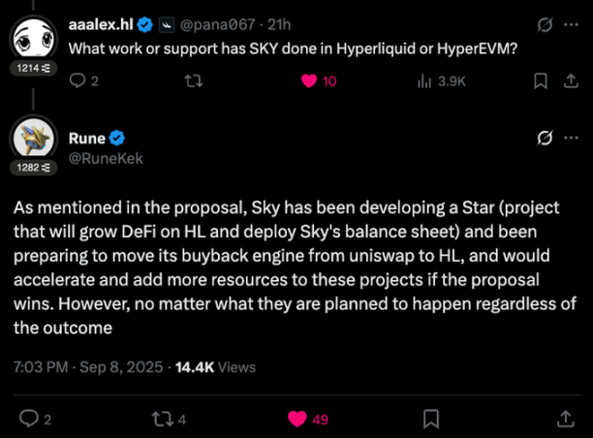Share aaalex.hl's post
Image resolution: width=593 pixels, height=438 pixels.
pos(567,82)
